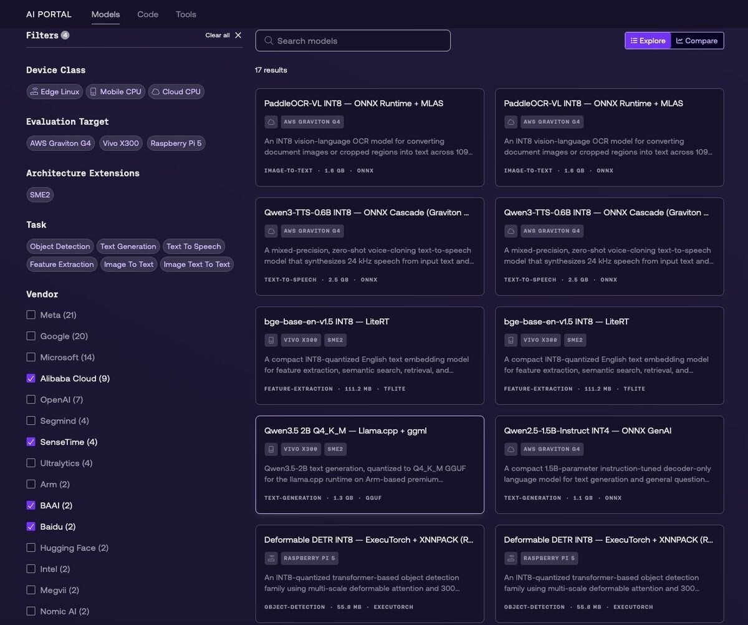The image size is (748, 625).
Task: Click the Device Class section heading
Action: (56, 70)
